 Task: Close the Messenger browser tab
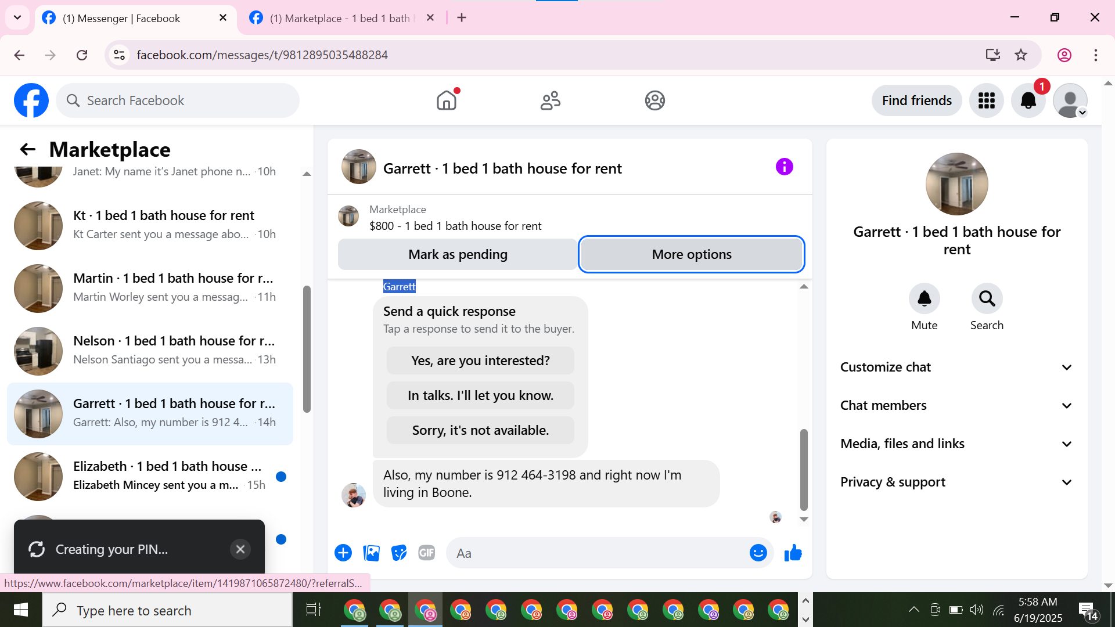223,18
